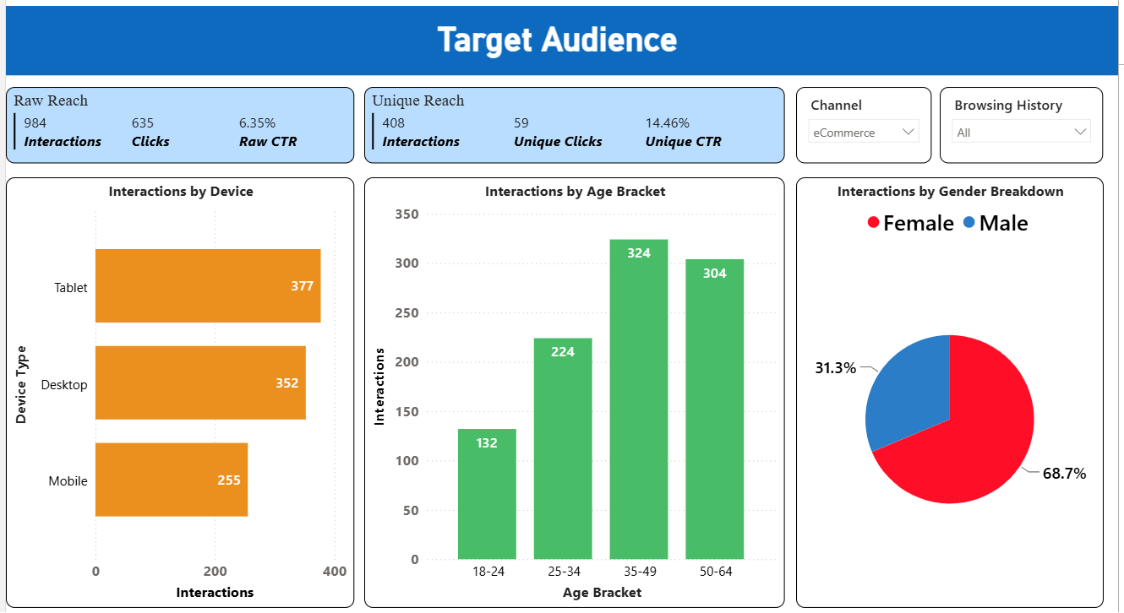Click the 50-64 axis label
This screenshot has height=613, width=1124.
coord(716,572)
